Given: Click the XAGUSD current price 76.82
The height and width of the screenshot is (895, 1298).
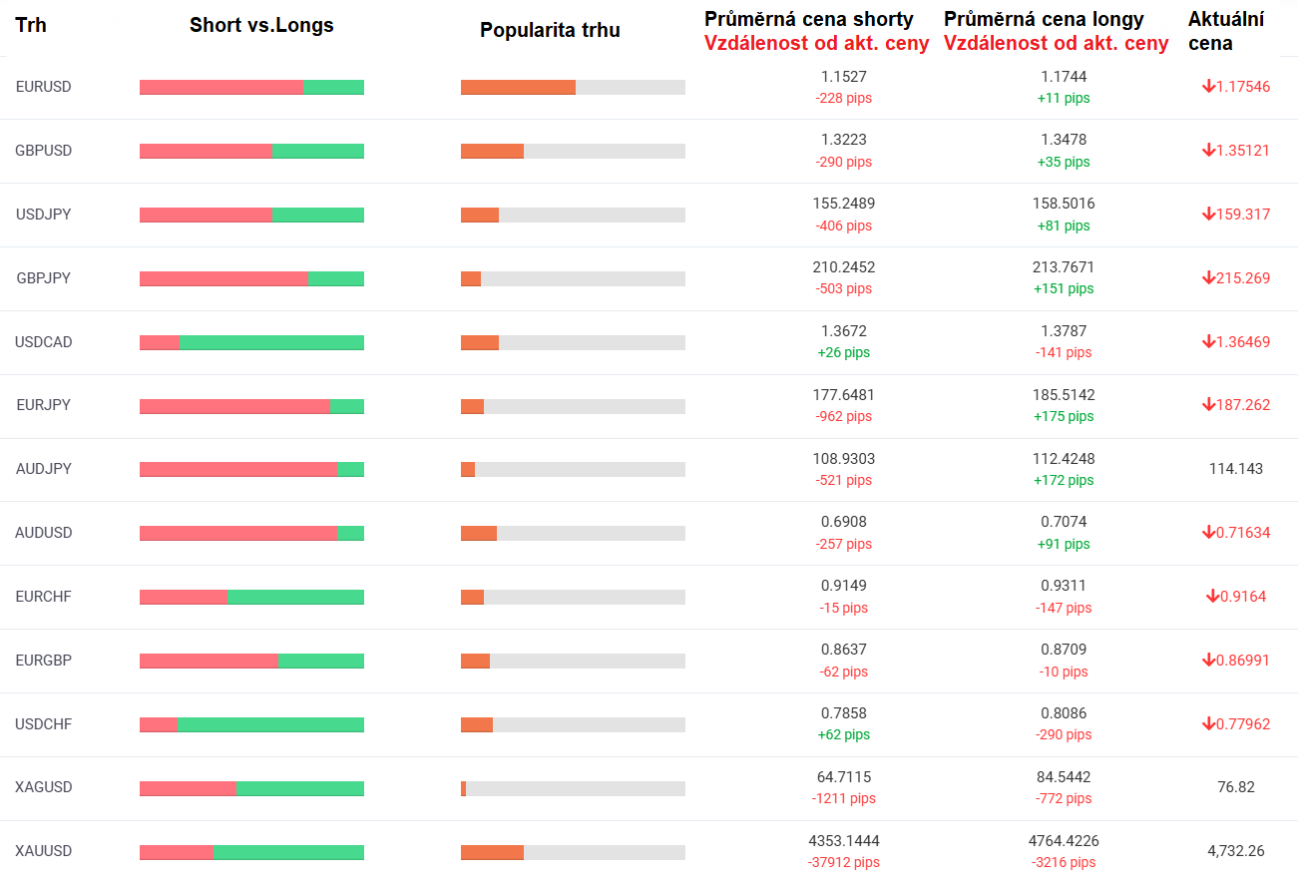Looking at the screenshot, I should [1235, 787].
